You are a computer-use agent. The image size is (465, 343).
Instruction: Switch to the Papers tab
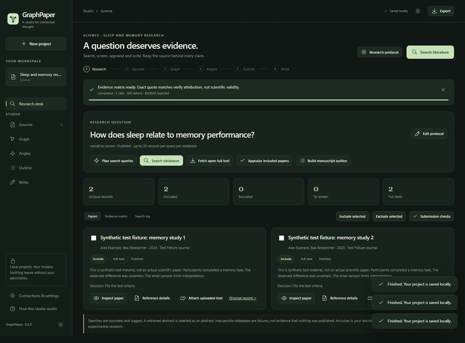tap(92, 216)
